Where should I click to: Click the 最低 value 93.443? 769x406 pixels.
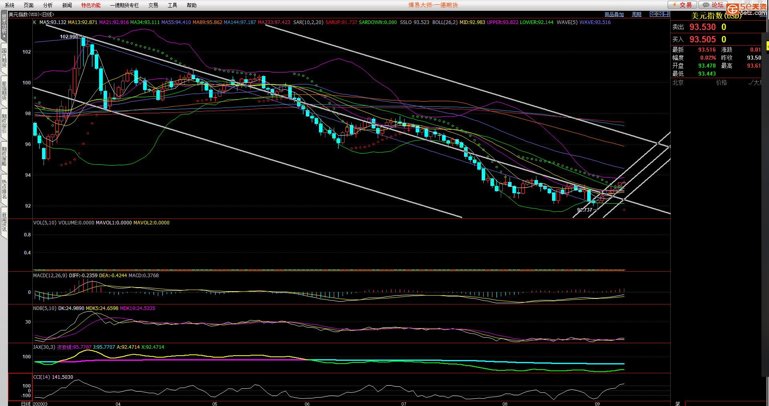pyautogui.click(x=707, y=74)
